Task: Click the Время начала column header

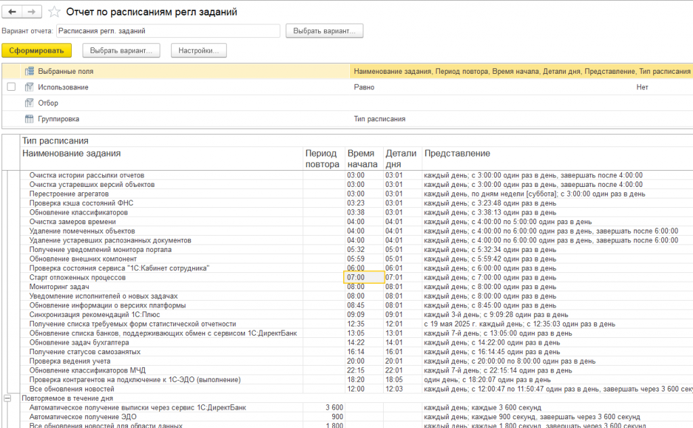Action: [363, 158]
